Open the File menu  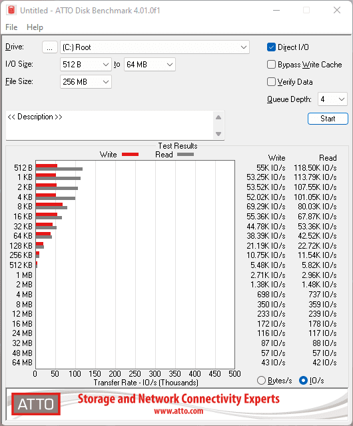point(11,27)
